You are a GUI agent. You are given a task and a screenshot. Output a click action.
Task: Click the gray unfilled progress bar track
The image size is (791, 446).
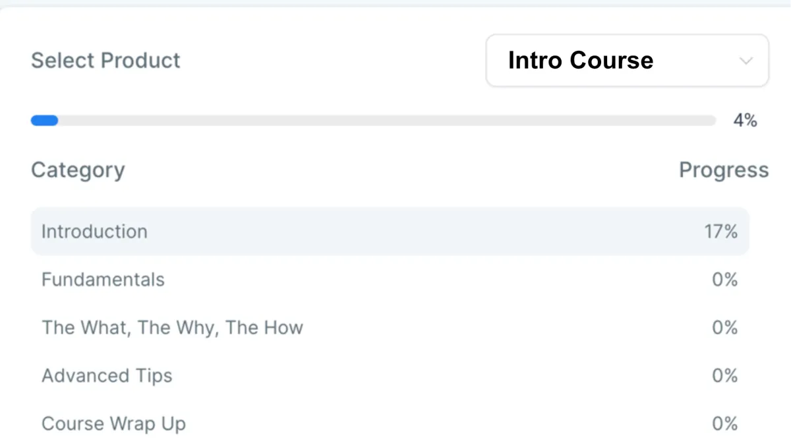tap(387, 121)
